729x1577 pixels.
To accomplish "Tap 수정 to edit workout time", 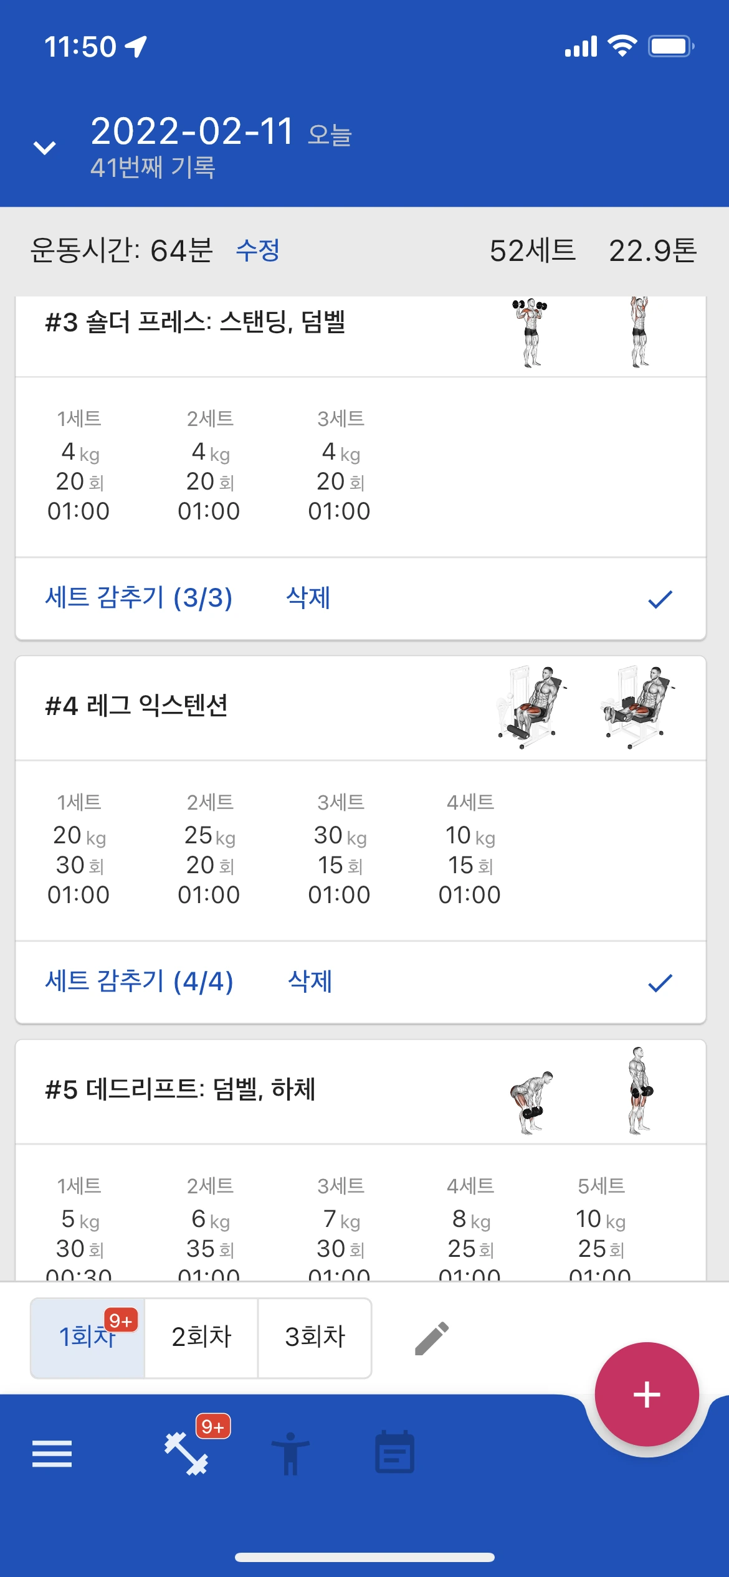I will (x=257, y=250).
